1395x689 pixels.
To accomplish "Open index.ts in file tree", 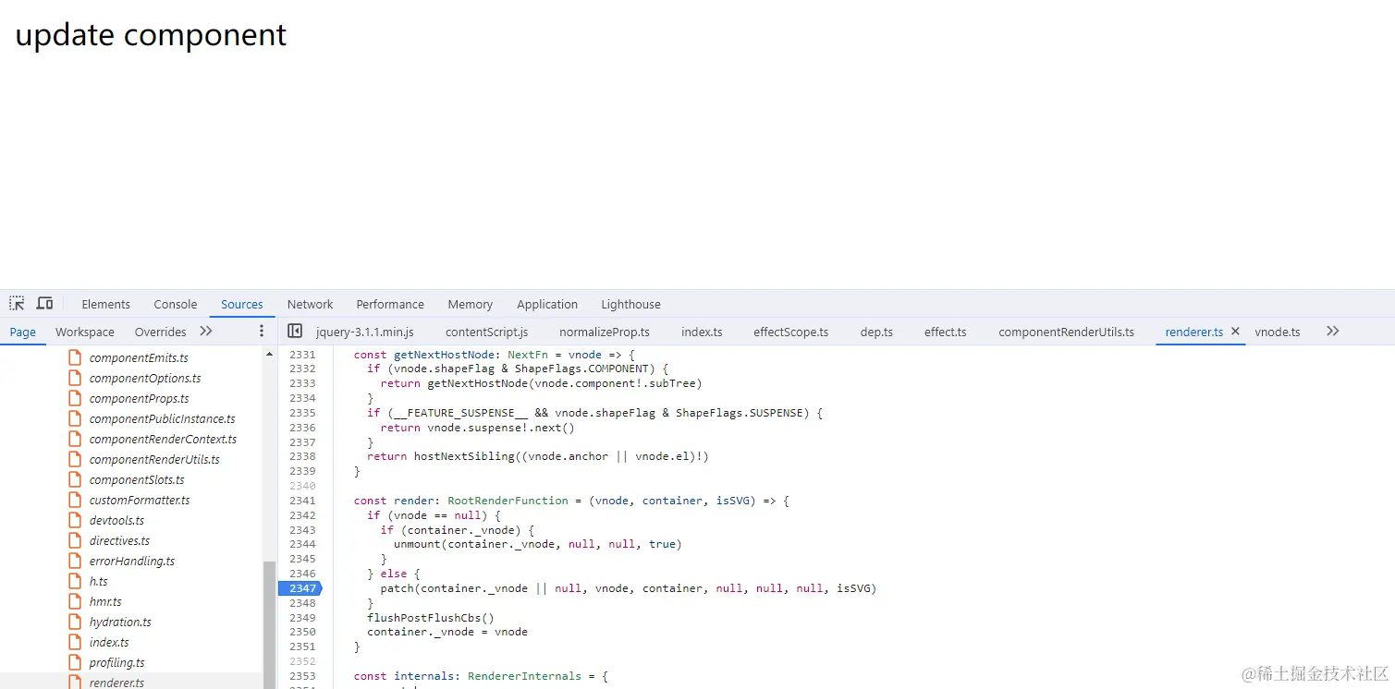I will 109,642.
